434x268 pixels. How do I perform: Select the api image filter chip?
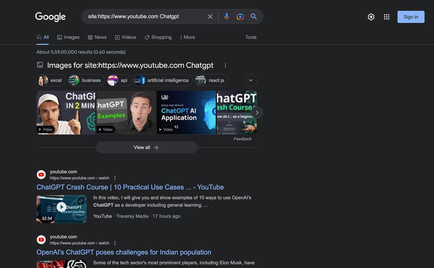pyautogui.click(x=119, y=80)
